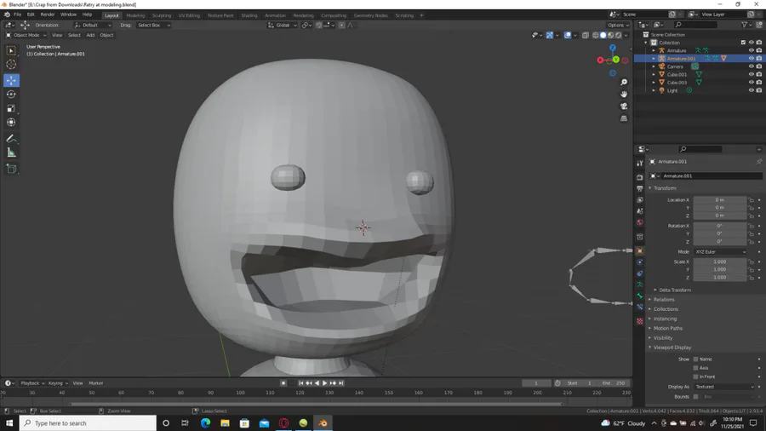Click the Scale X value slider field

tap(719, 261)
